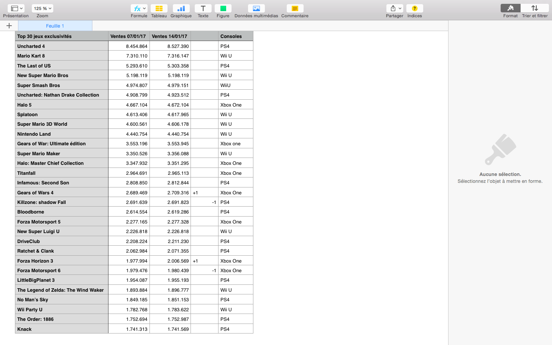
Task: Select 'PS4' console cell in Knack row
Action: [x=236, y=329]
